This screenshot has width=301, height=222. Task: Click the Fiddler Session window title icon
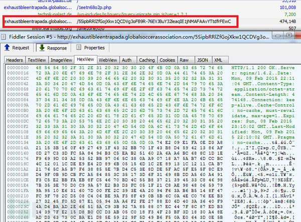pos(4,37)
